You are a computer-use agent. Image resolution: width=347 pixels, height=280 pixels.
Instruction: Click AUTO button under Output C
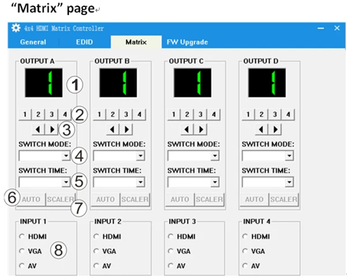pyautogui.click(x=180, y=199)
